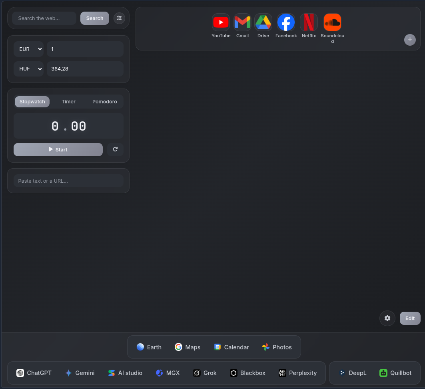
Task: Launch DeepL translator from the dock
Action: 353,373
